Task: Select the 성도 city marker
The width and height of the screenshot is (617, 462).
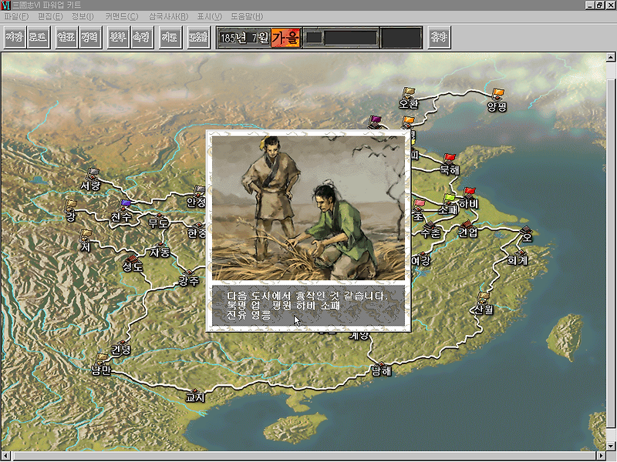Action: (133, 259)
